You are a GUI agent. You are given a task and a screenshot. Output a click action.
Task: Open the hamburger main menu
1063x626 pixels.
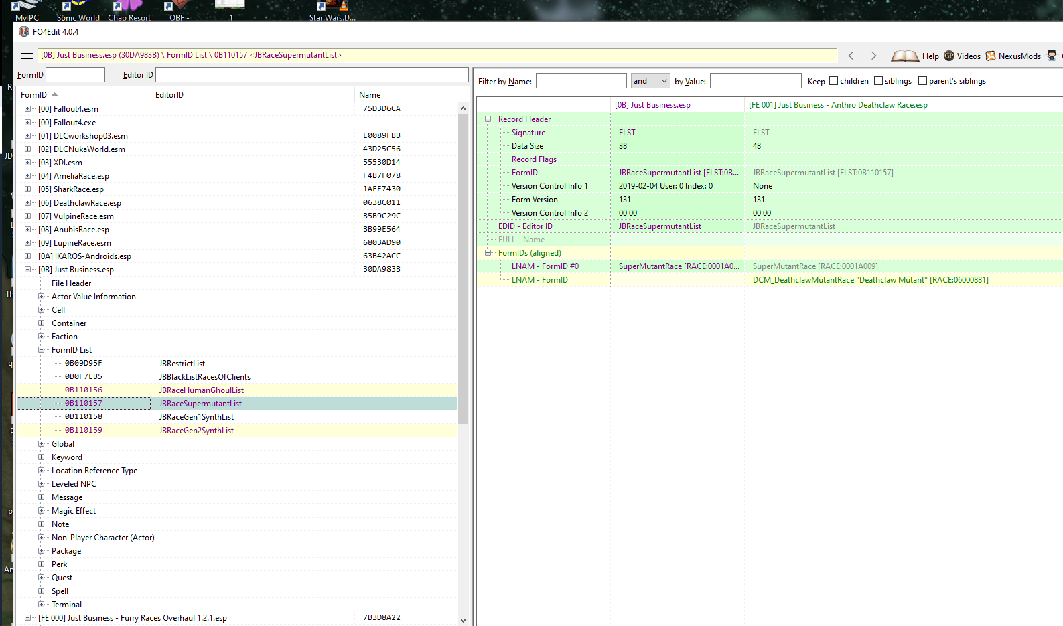27,56
